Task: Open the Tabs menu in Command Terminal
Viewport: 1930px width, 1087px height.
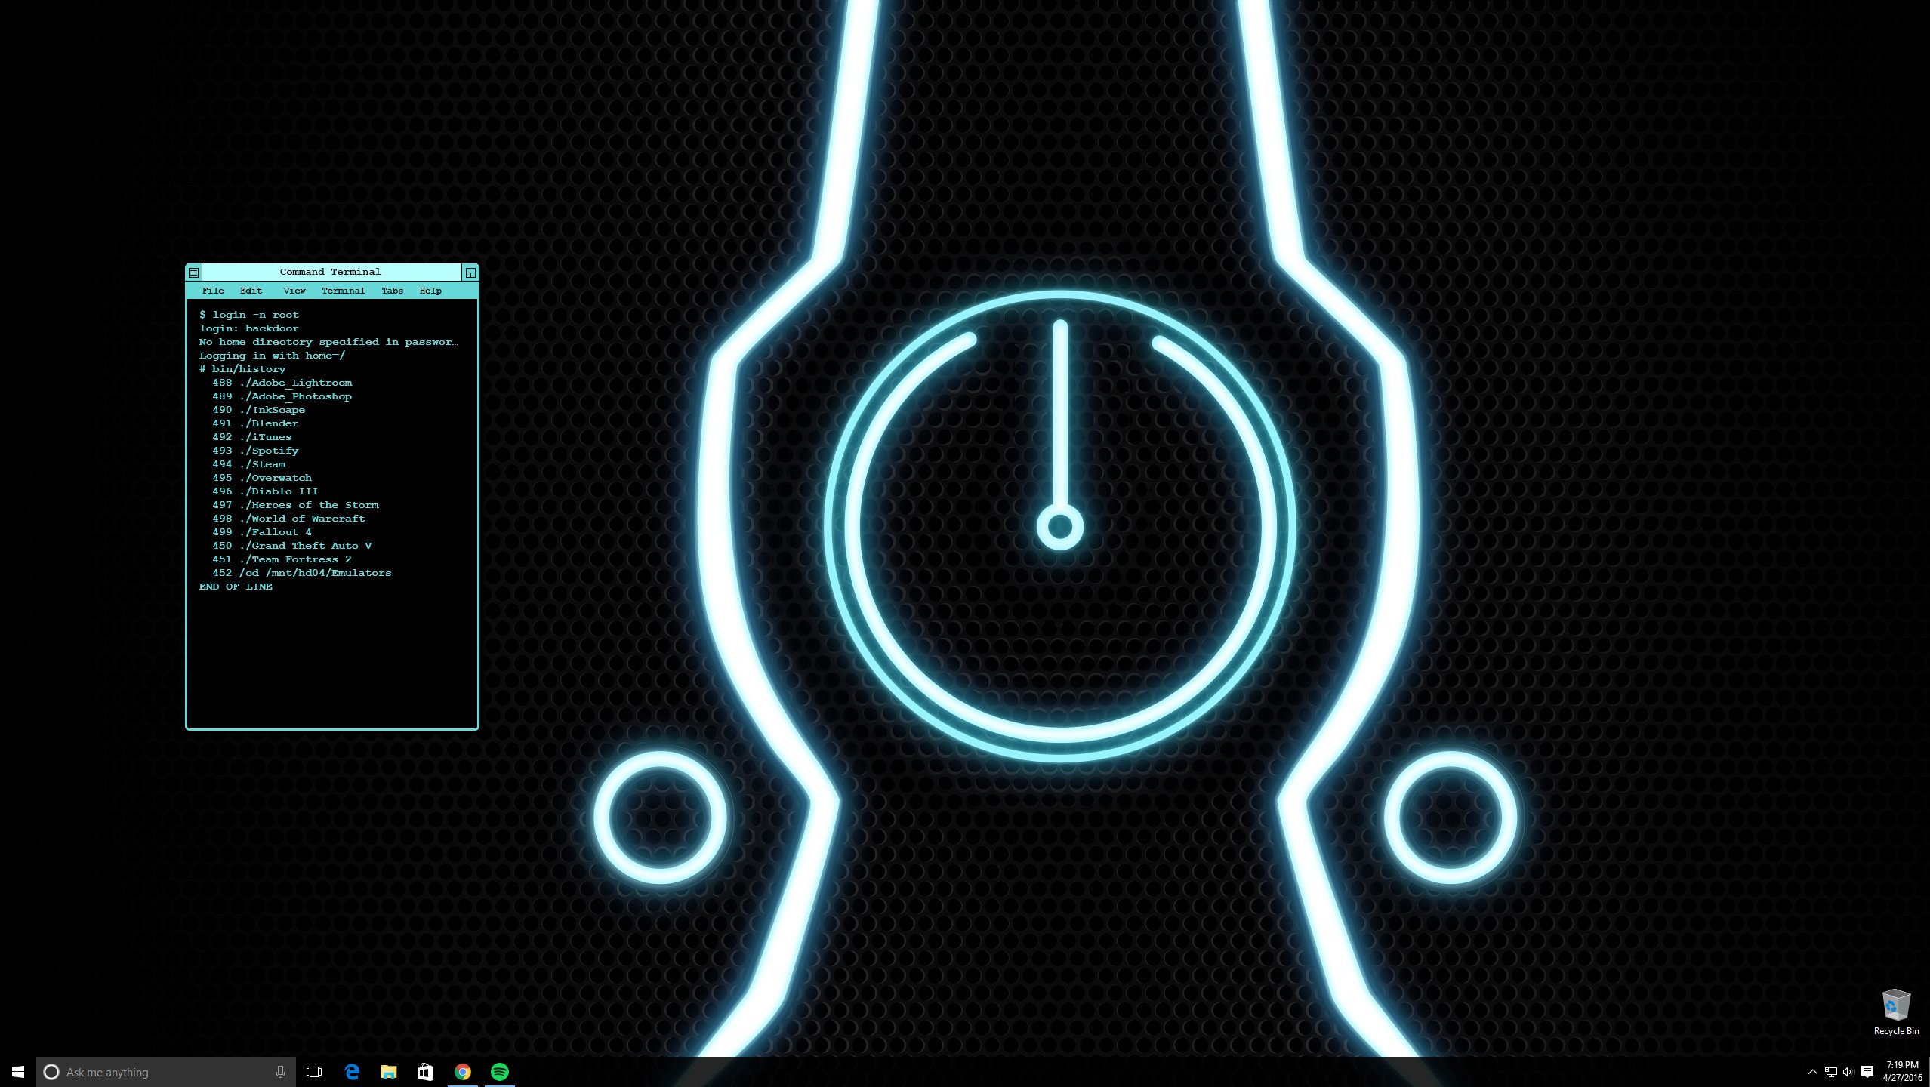Action: pyautogui.click(x=393, y=291)
